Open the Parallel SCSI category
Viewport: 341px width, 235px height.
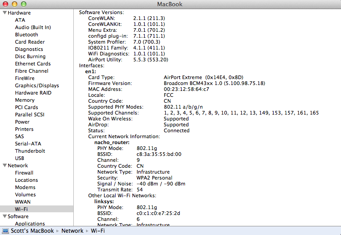point(30,115)
